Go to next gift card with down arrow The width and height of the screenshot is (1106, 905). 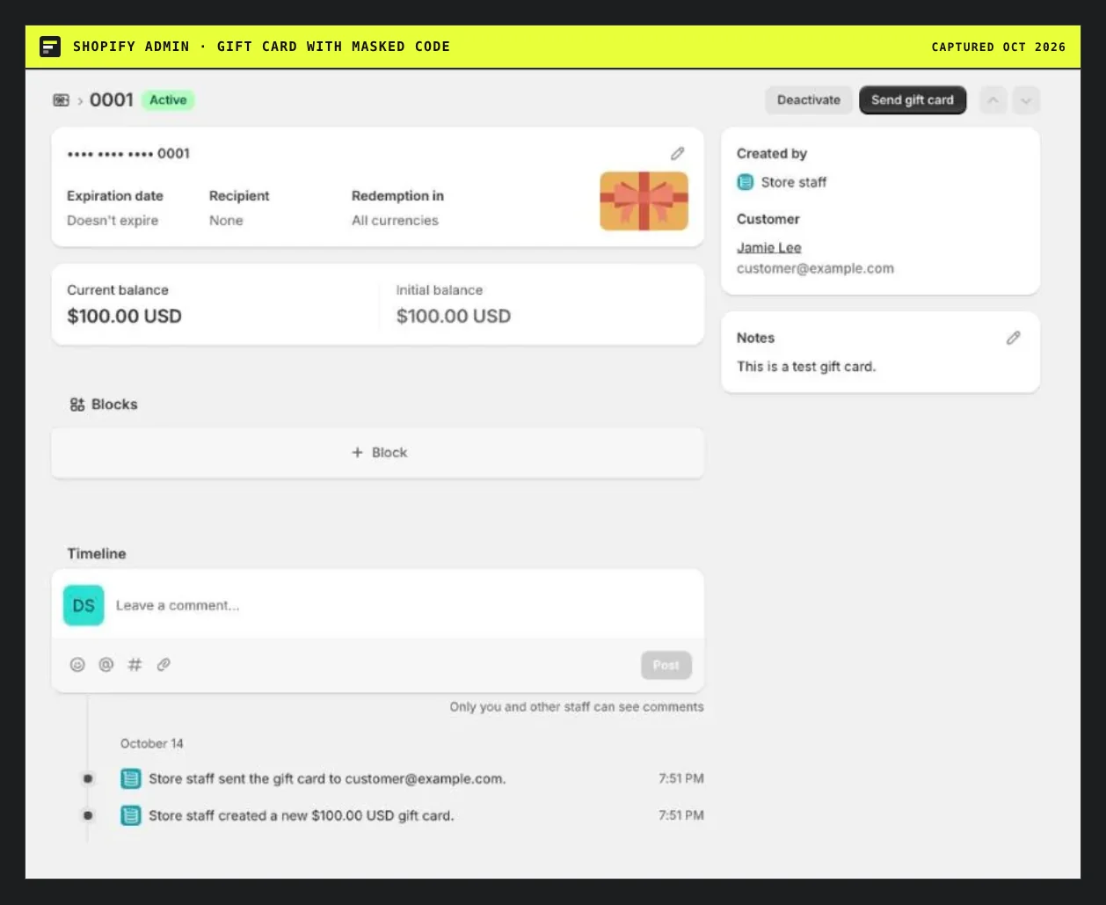click(x=1026, y=100)
